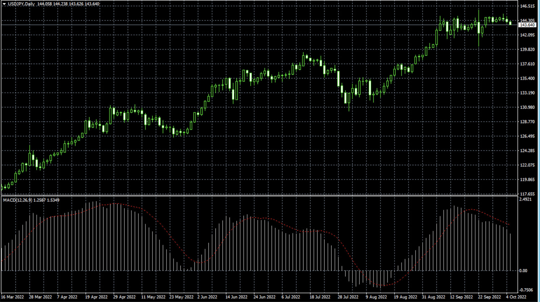
Task: Click the 117.655 price axis label
Action: point(527,194)
